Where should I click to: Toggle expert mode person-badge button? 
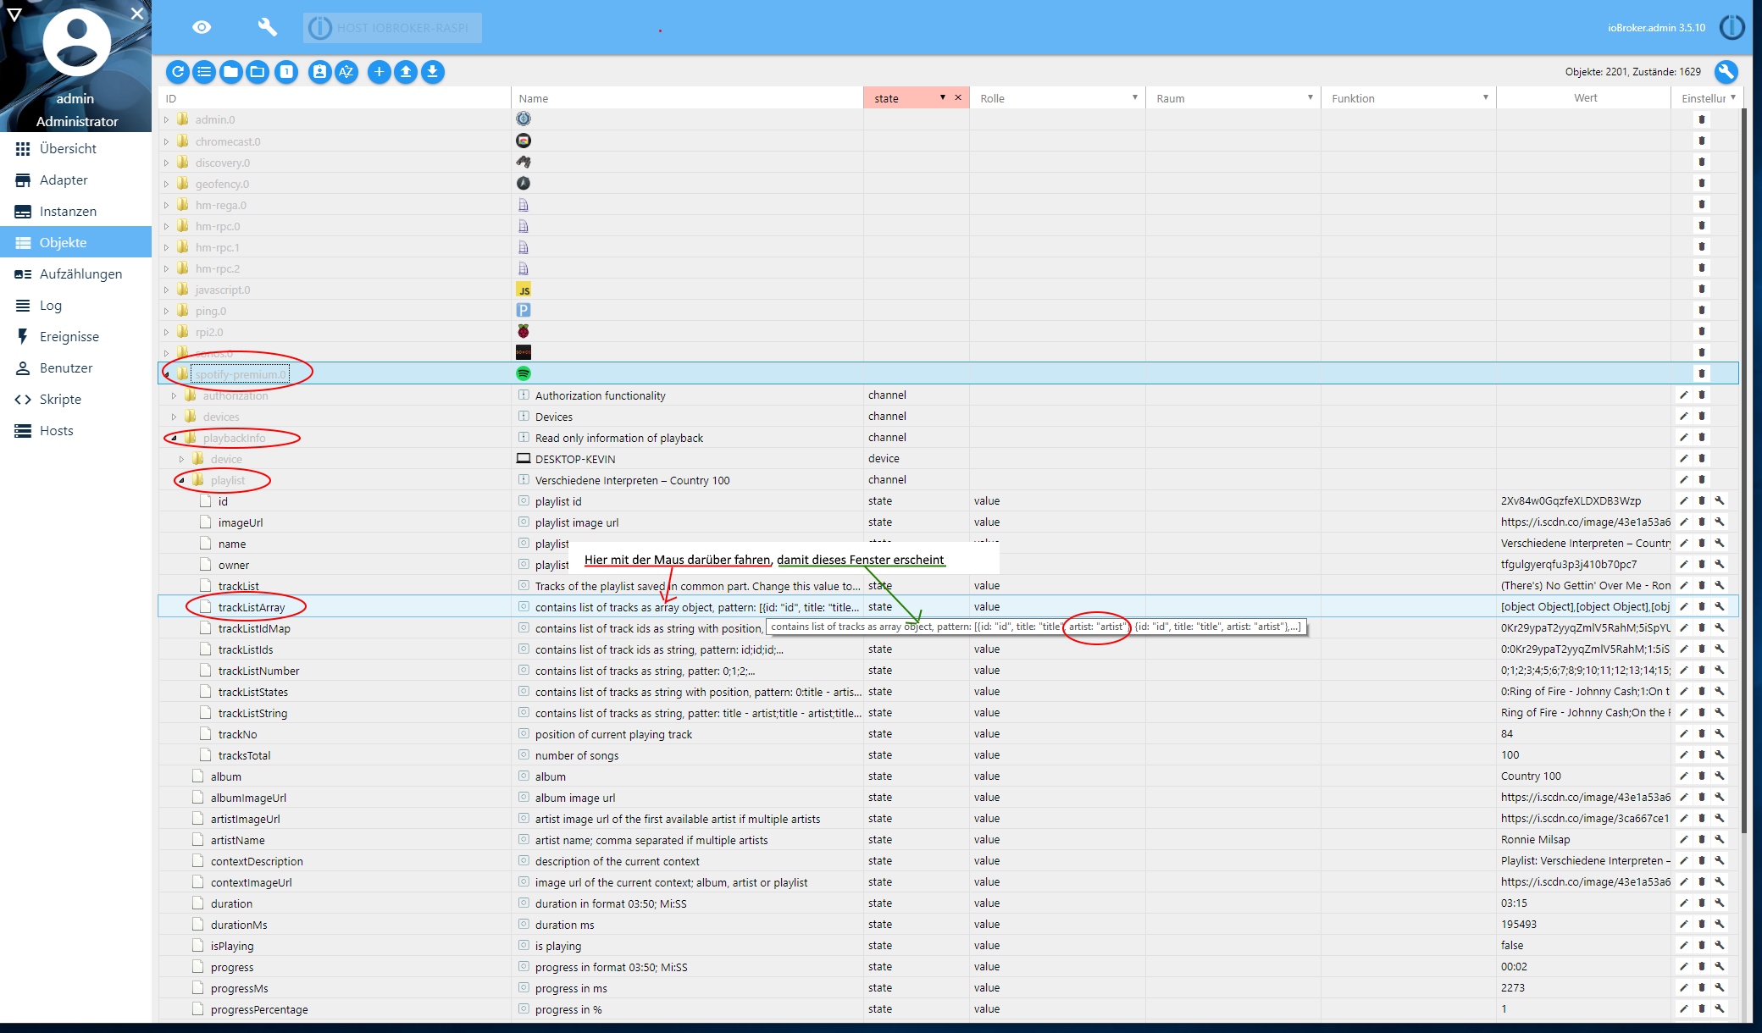coord(319,72)
